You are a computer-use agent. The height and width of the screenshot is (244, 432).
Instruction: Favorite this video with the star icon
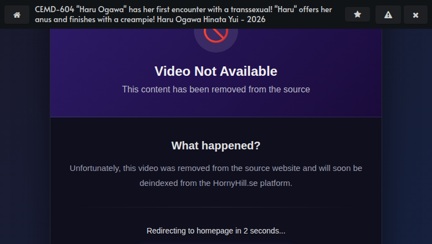[x=357, y=14]
